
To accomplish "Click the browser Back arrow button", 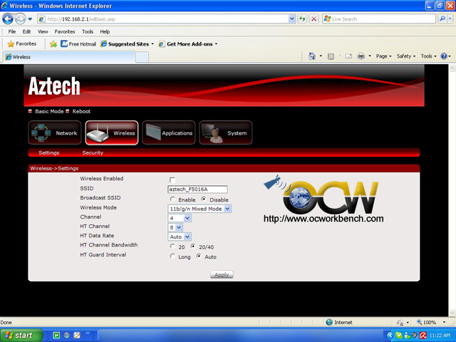I will 8,19.
